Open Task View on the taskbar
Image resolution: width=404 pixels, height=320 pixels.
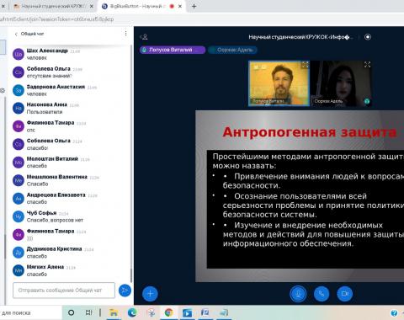[x=88, y=312]
